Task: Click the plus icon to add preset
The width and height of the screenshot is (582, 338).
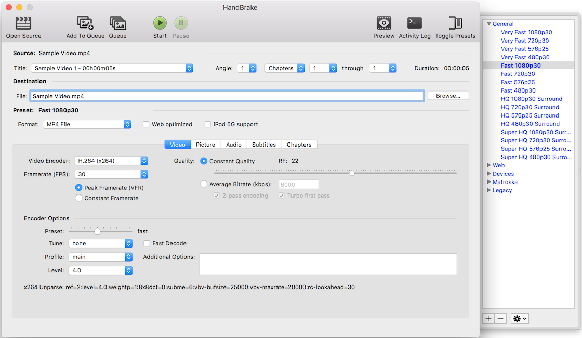Action: coord(488,319)
